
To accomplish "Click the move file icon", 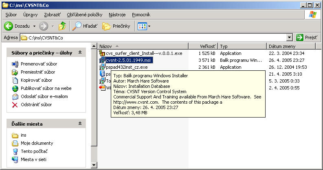I will click(15, 72).
